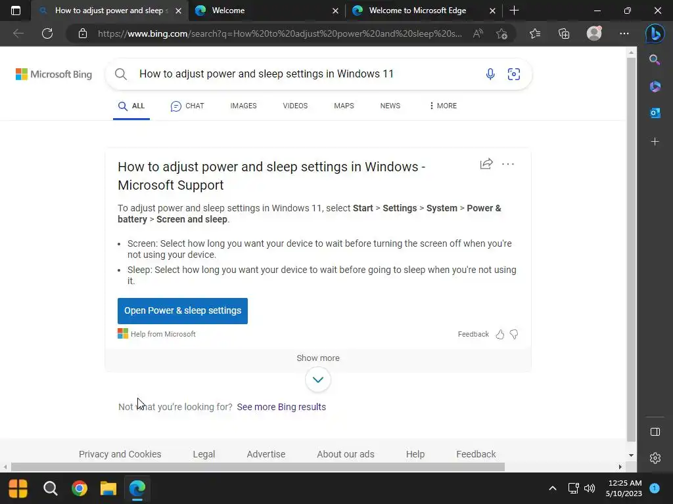Switch to CHAT tab

(187, 106)
